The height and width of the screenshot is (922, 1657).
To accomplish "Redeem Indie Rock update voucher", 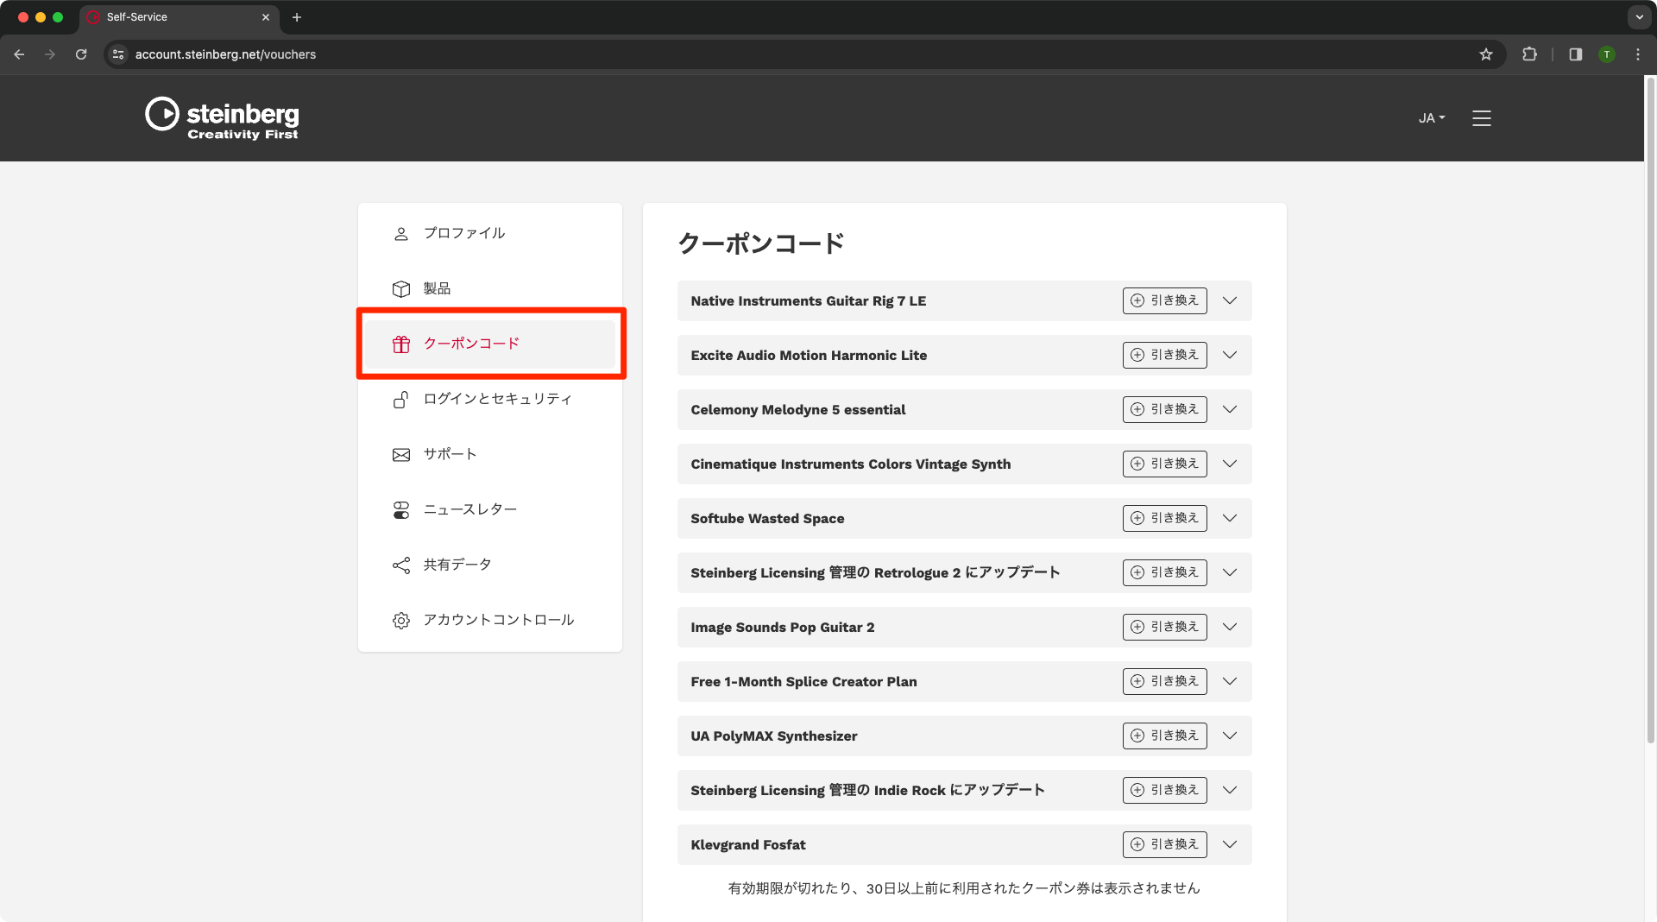I will click(1164, 790).
